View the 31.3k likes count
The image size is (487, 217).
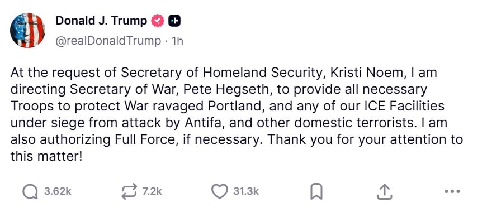coord(246,191)
